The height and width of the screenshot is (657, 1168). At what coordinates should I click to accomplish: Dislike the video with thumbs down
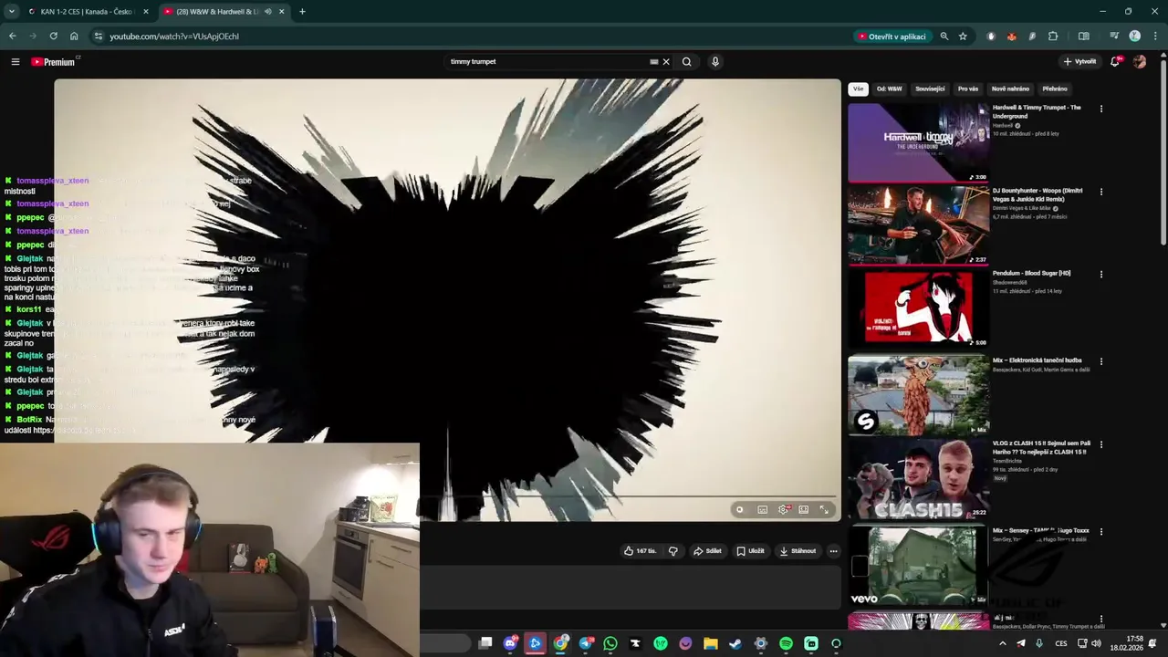(673, 551)
